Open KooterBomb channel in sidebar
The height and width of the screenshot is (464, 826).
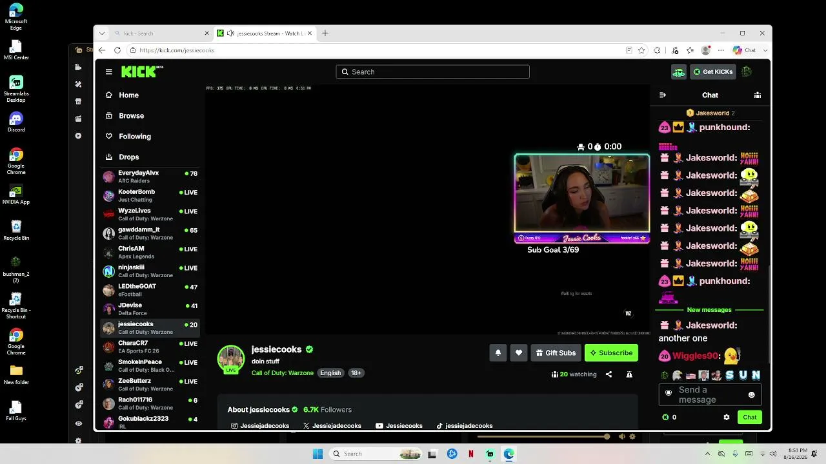pos(150,195)
